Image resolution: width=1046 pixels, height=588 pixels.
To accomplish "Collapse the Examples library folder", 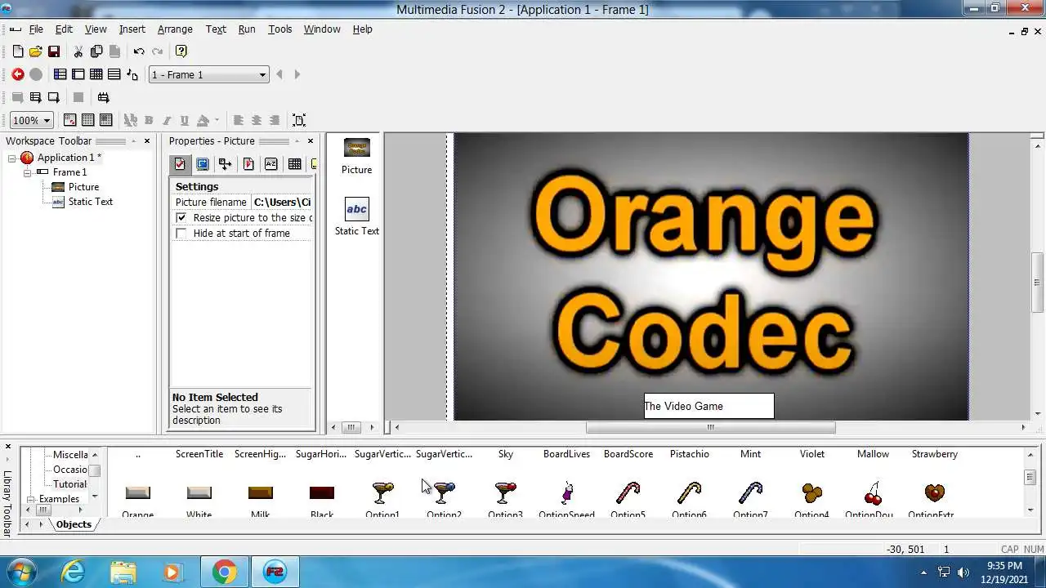I will tap(31, 499).
